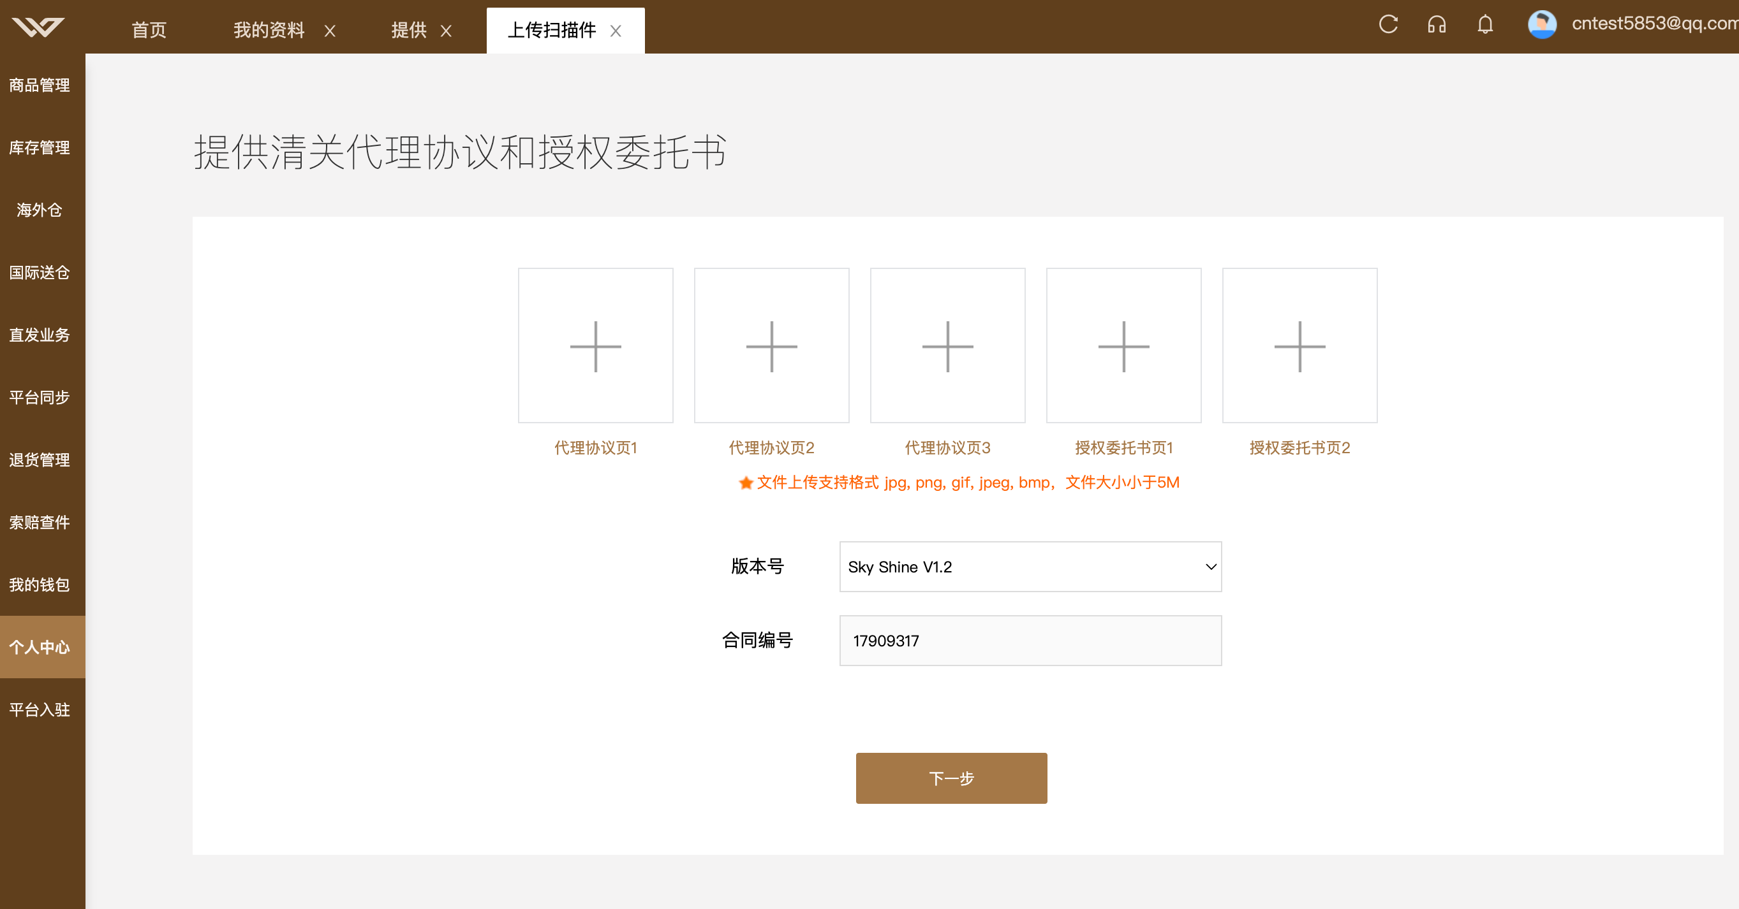
Task: Close the 提供 tab
Action: pyautogui.click(x=445, y=31)
